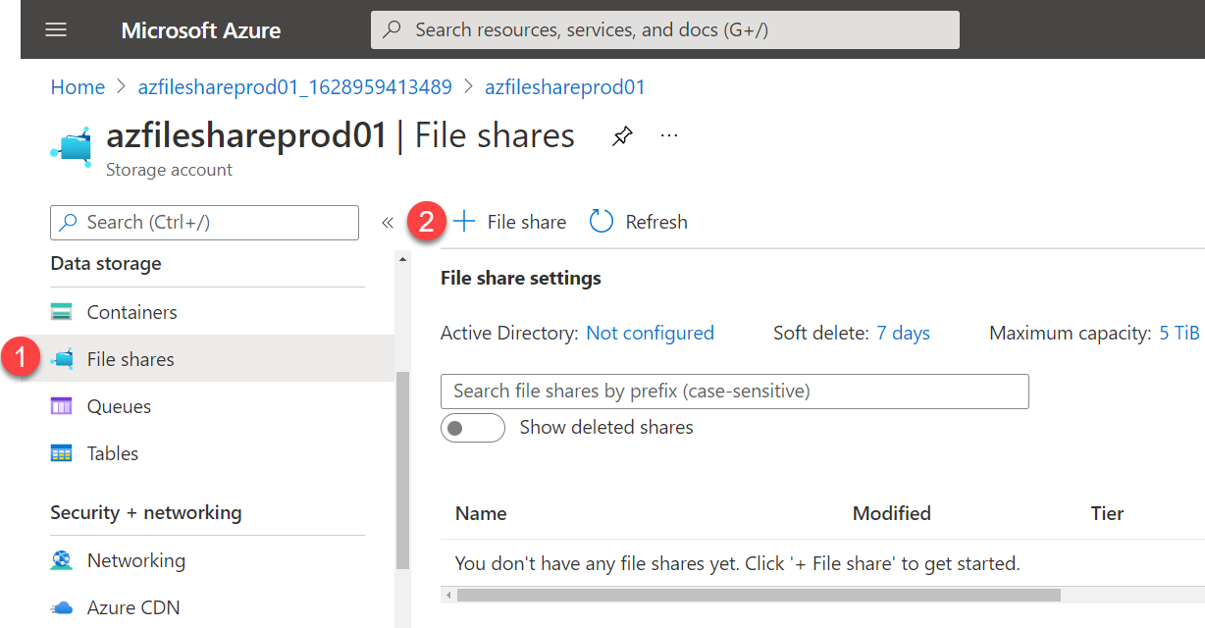Click the storage account file share icon

[72, 146]
